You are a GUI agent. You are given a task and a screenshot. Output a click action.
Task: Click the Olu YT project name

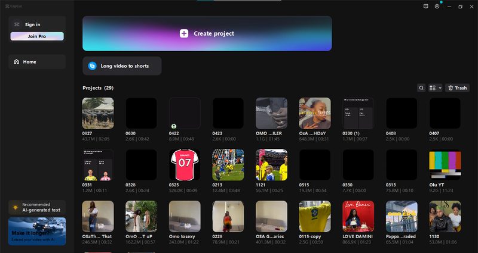point(437,185)
